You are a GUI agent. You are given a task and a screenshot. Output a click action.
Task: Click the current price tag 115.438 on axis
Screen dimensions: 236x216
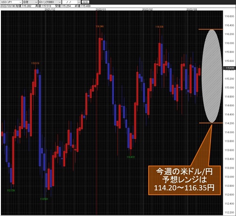(x=229, y=68)
